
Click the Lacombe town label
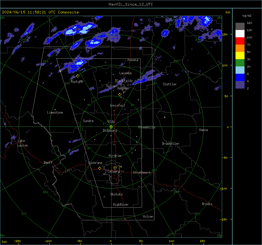[x=125, y=73]
